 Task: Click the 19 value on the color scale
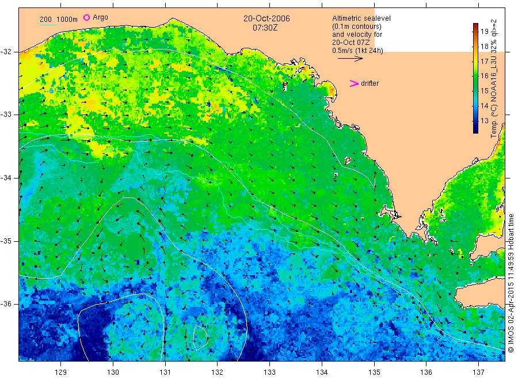[x=484, y=32]
